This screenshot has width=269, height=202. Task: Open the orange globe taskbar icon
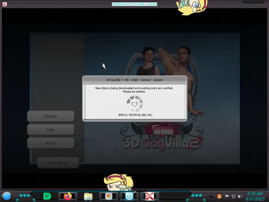[x=108, y=196]
